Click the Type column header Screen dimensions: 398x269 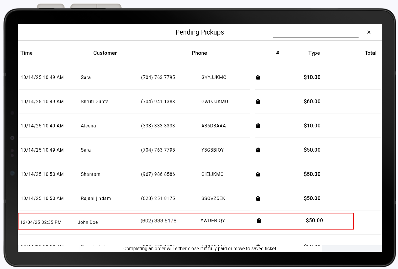(x=314, y=53)
